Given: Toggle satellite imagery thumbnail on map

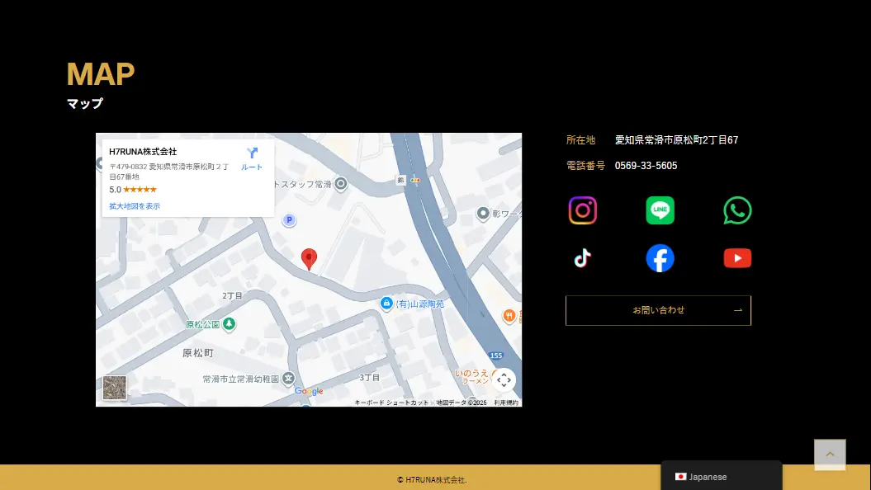Looking at the screenshot, I should click(x=115, y=388).
